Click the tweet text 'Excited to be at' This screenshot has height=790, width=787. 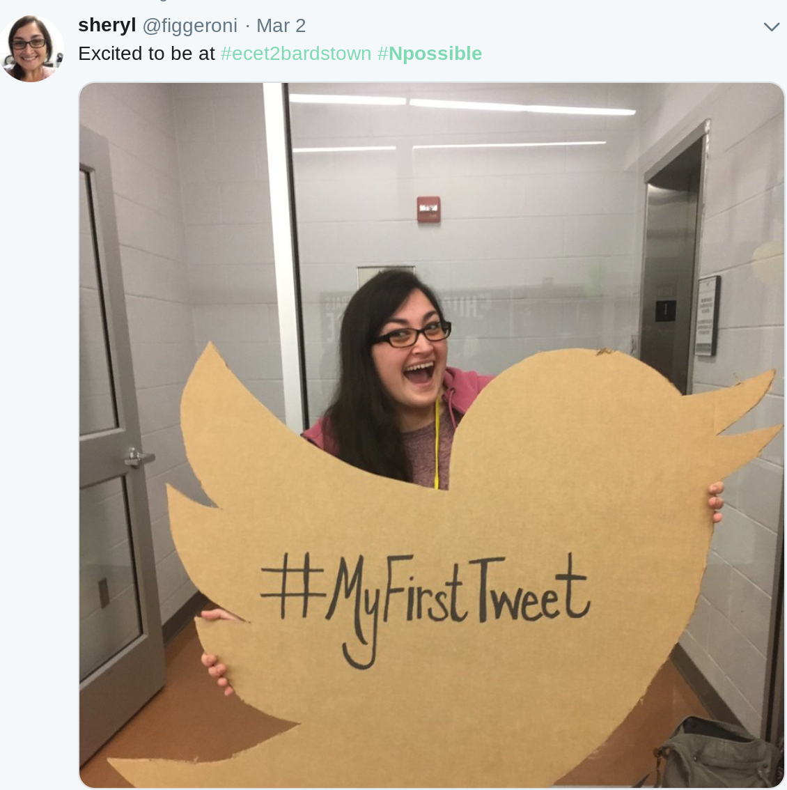147,54
